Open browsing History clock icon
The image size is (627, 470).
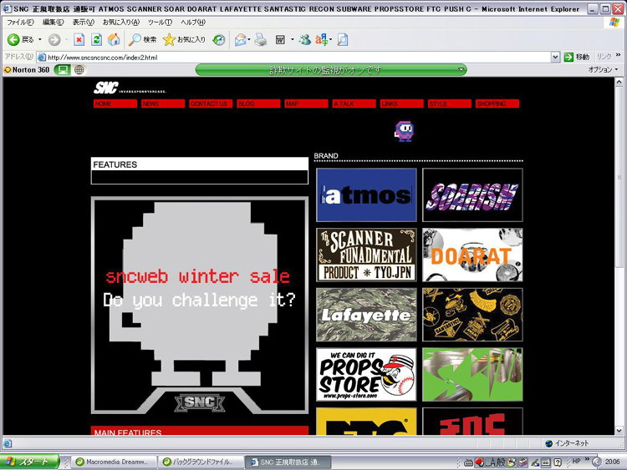(x=219, y=39)
